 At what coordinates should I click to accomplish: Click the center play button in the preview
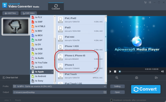(x=137, y=42)
